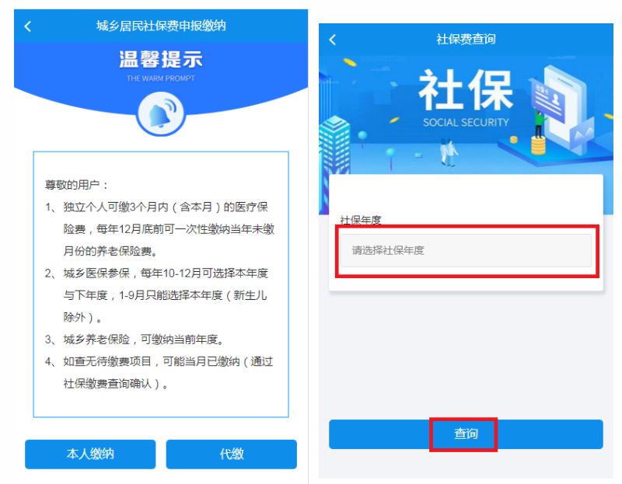Click notice item 4 about 如查无待缴费项目
The height and width of the screenshot is (484, 622).
159,373
